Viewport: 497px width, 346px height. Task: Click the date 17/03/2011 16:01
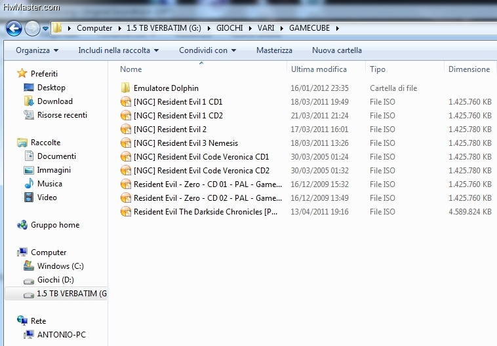[319, 129]
